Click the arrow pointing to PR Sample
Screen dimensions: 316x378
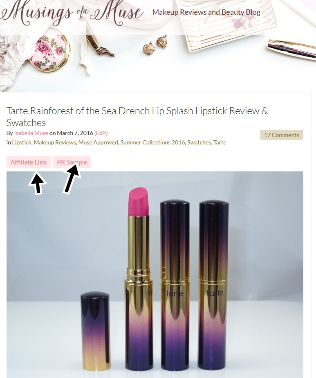[72, 178]
